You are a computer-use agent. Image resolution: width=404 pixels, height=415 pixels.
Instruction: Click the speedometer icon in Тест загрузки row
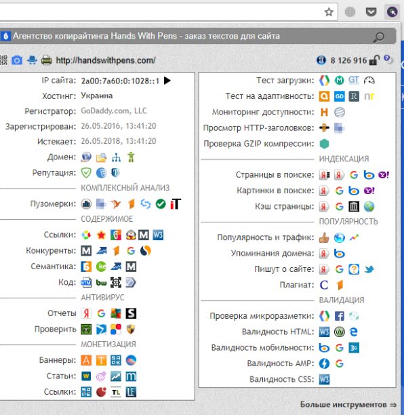point(369,80)
